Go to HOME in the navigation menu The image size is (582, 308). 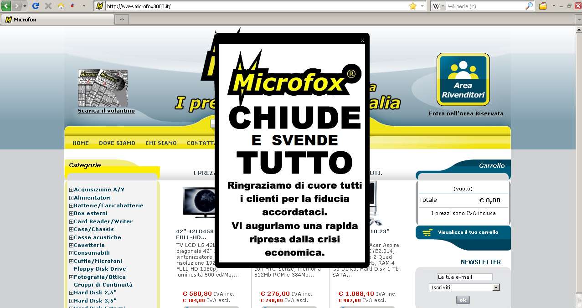(81, 143)
